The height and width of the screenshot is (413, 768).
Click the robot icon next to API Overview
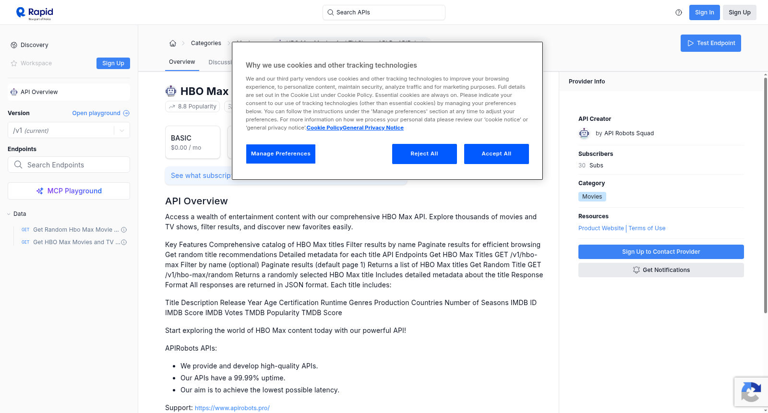pos(14,92)
